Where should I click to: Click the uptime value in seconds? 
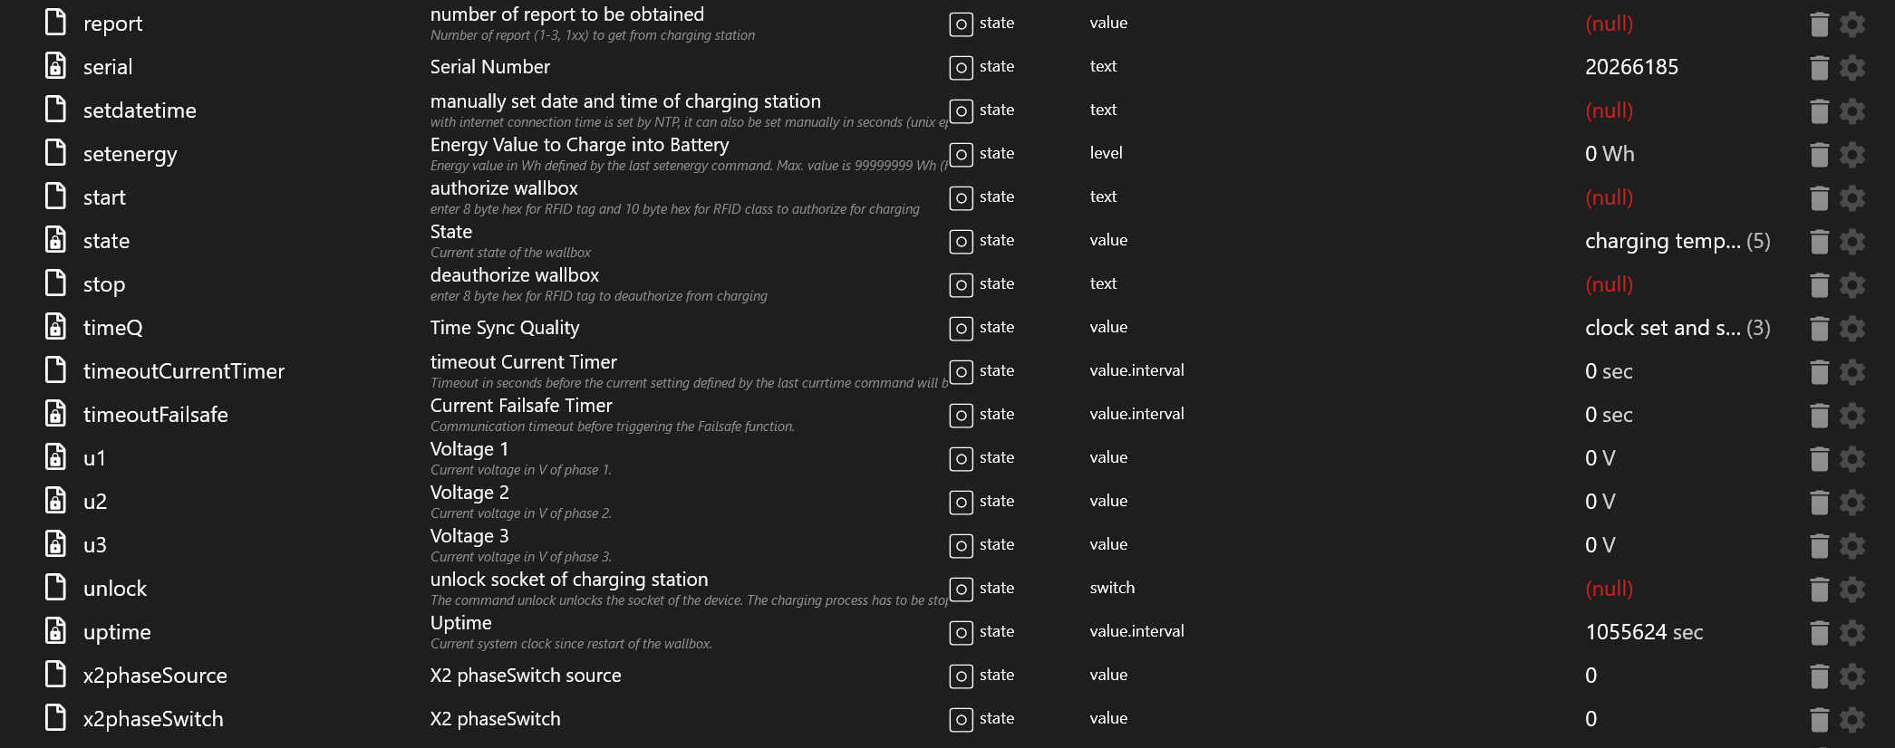[1644, 632]
